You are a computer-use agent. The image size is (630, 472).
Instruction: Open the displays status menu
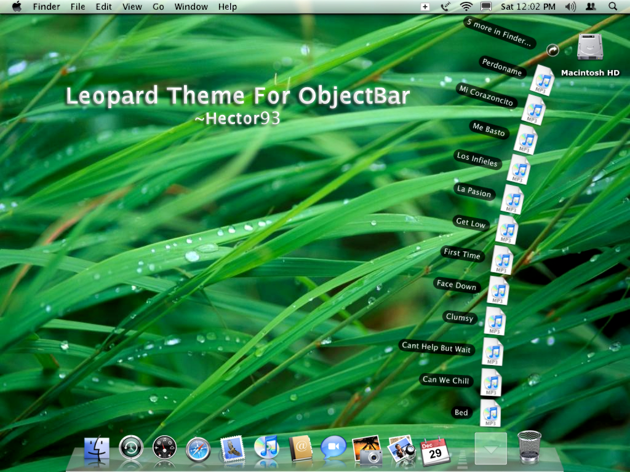(x=485, y=7)
